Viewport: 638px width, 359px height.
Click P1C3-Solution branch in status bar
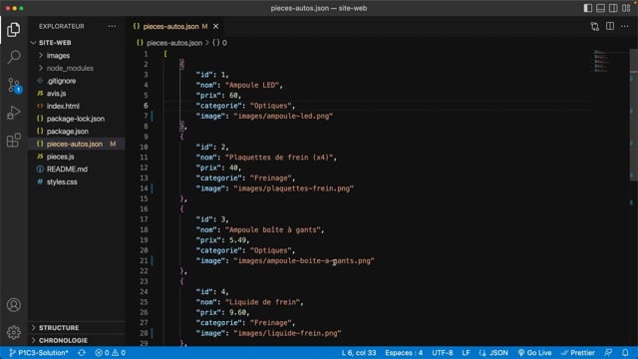pyautogui.click(x=39, y=353)
